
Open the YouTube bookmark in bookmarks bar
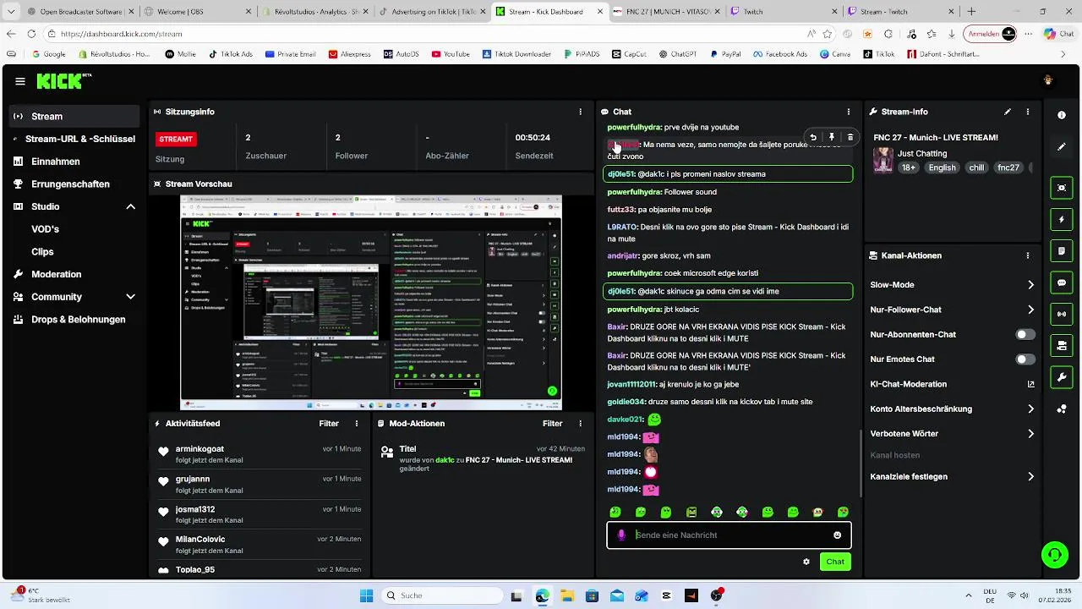(x=451, y=54)
